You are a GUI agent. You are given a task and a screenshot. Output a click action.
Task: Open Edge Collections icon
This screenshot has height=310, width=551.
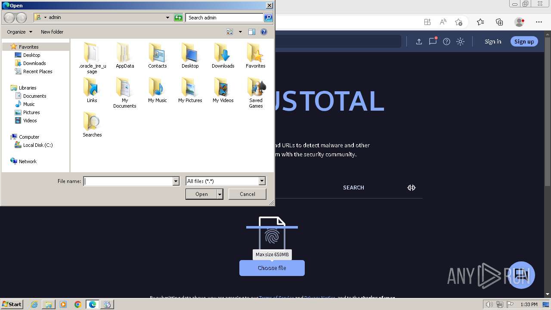coord(499,22)
